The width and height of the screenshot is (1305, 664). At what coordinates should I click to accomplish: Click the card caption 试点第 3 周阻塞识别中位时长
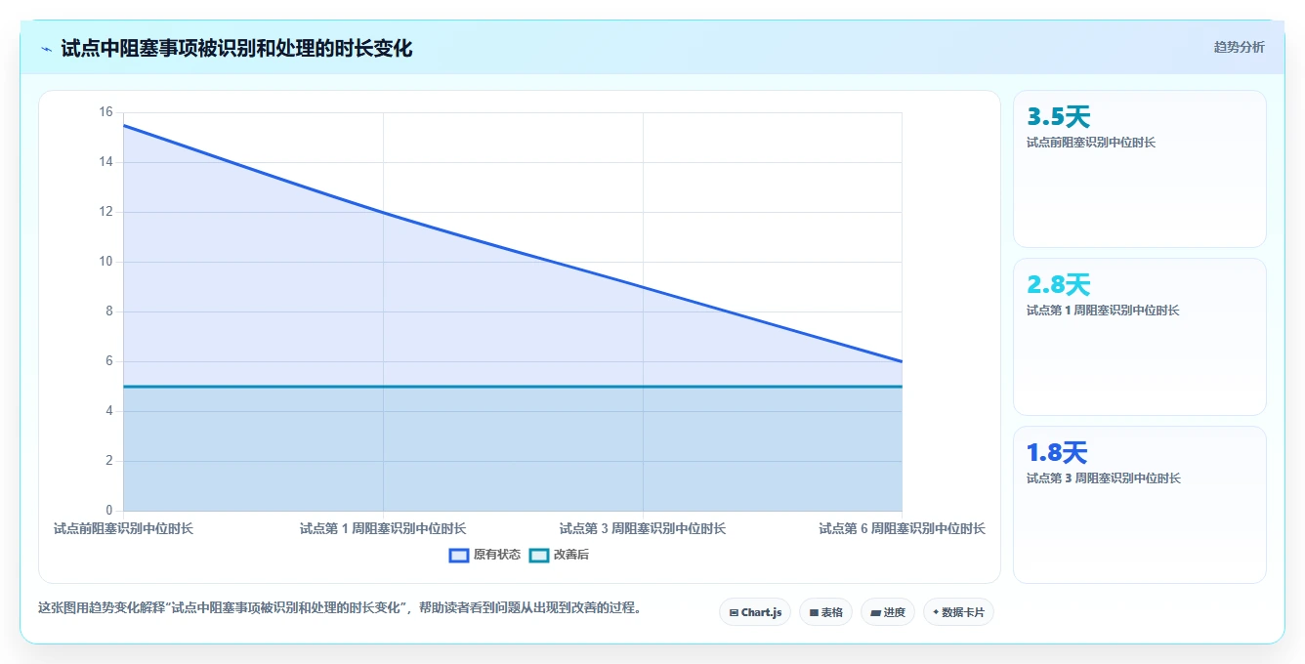click(x=1104, y=478)
